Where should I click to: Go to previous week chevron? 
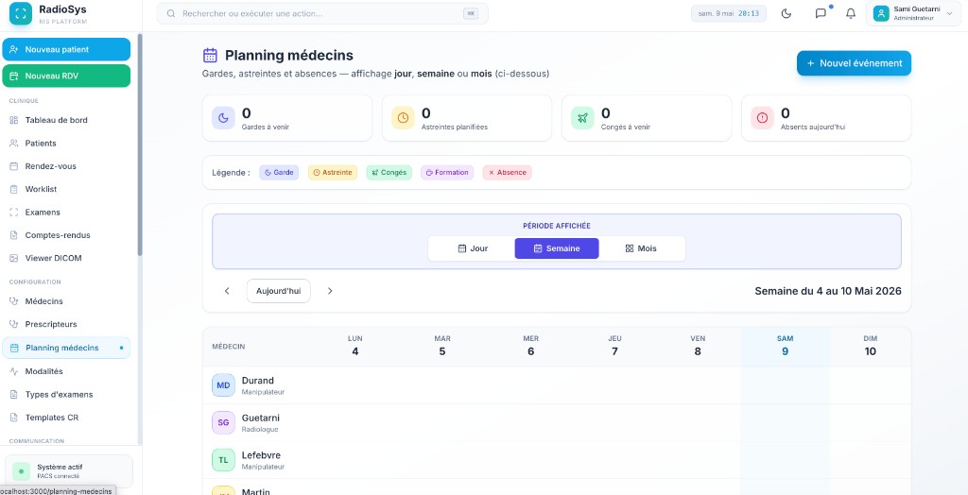pos(227,291)
